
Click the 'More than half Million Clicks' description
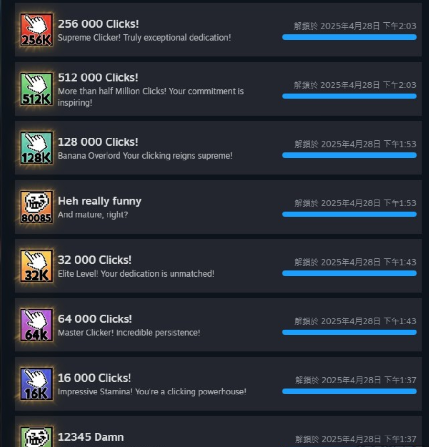(150, 96)
